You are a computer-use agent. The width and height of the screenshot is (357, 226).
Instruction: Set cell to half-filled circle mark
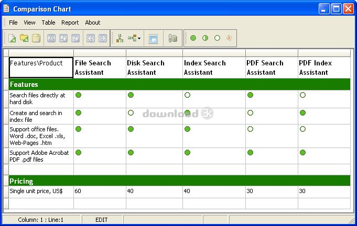[205, 38]
